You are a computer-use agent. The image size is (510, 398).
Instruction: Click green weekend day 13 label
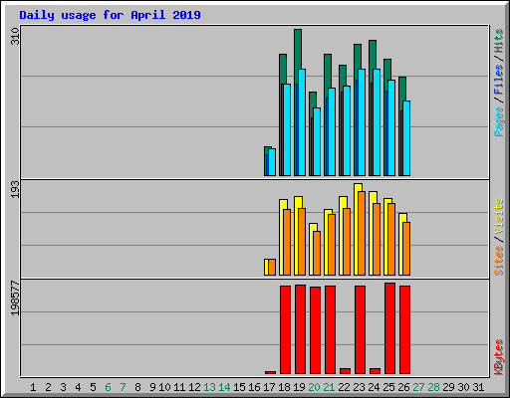209,387
